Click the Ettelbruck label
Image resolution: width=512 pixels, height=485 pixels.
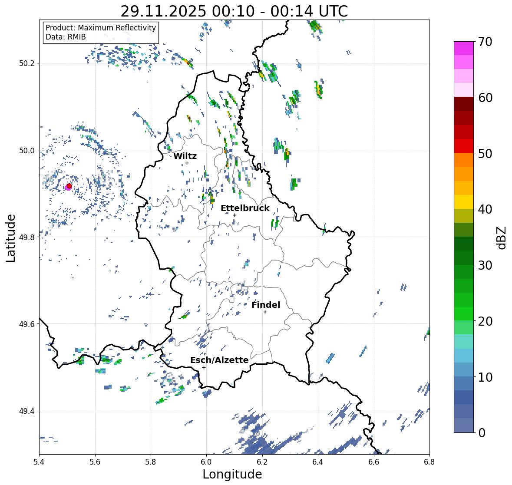(245, 208)
